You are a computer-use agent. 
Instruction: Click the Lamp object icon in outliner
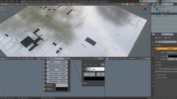pyautogui.click(x=157, y=16)
